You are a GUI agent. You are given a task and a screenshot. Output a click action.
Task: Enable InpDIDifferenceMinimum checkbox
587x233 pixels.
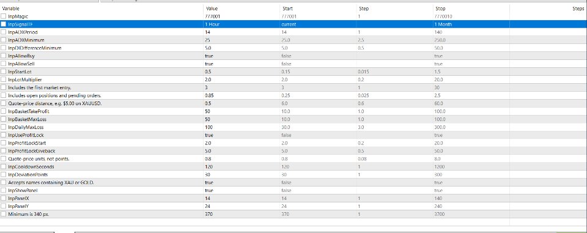pos(4,48)
